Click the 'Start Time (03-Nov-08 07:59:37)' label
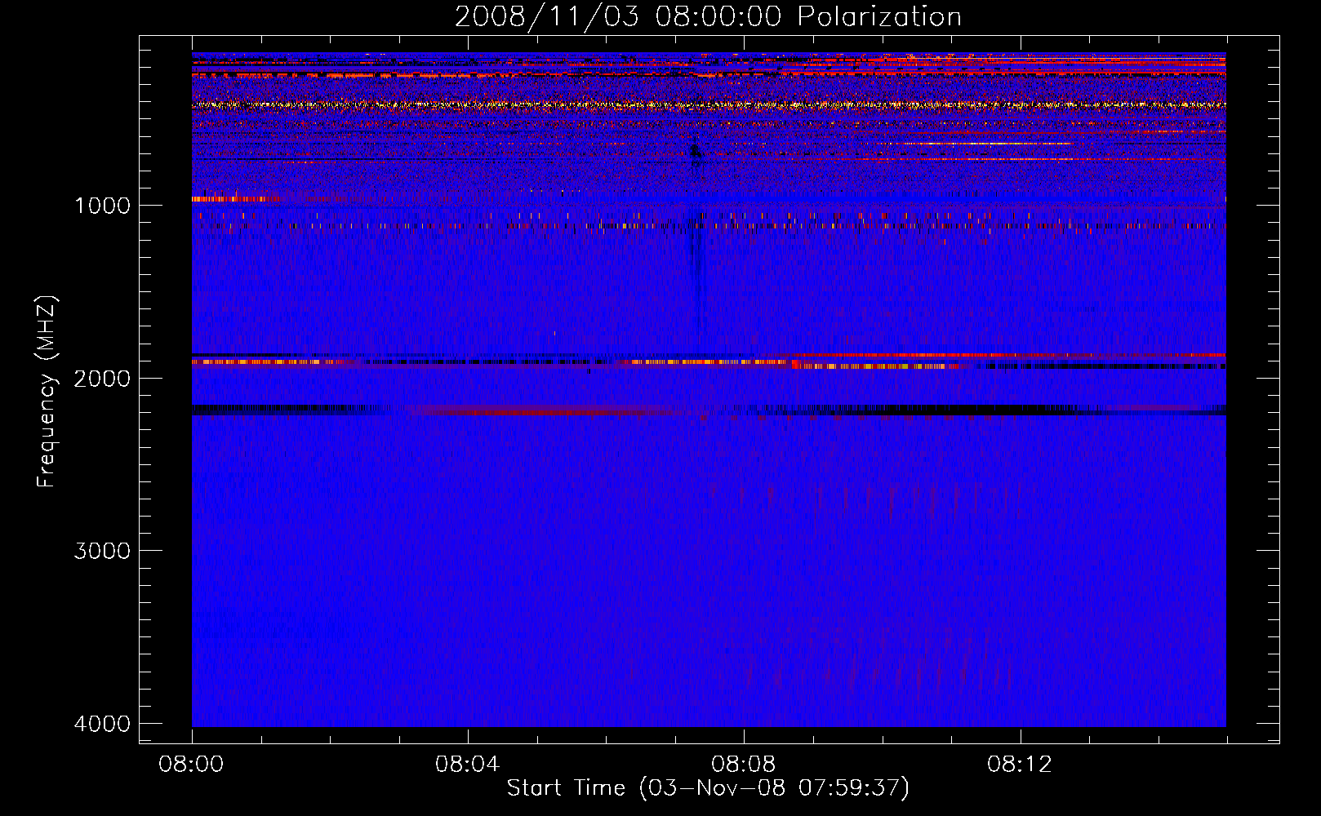1321x816 pixels. [x=708, y=788]
